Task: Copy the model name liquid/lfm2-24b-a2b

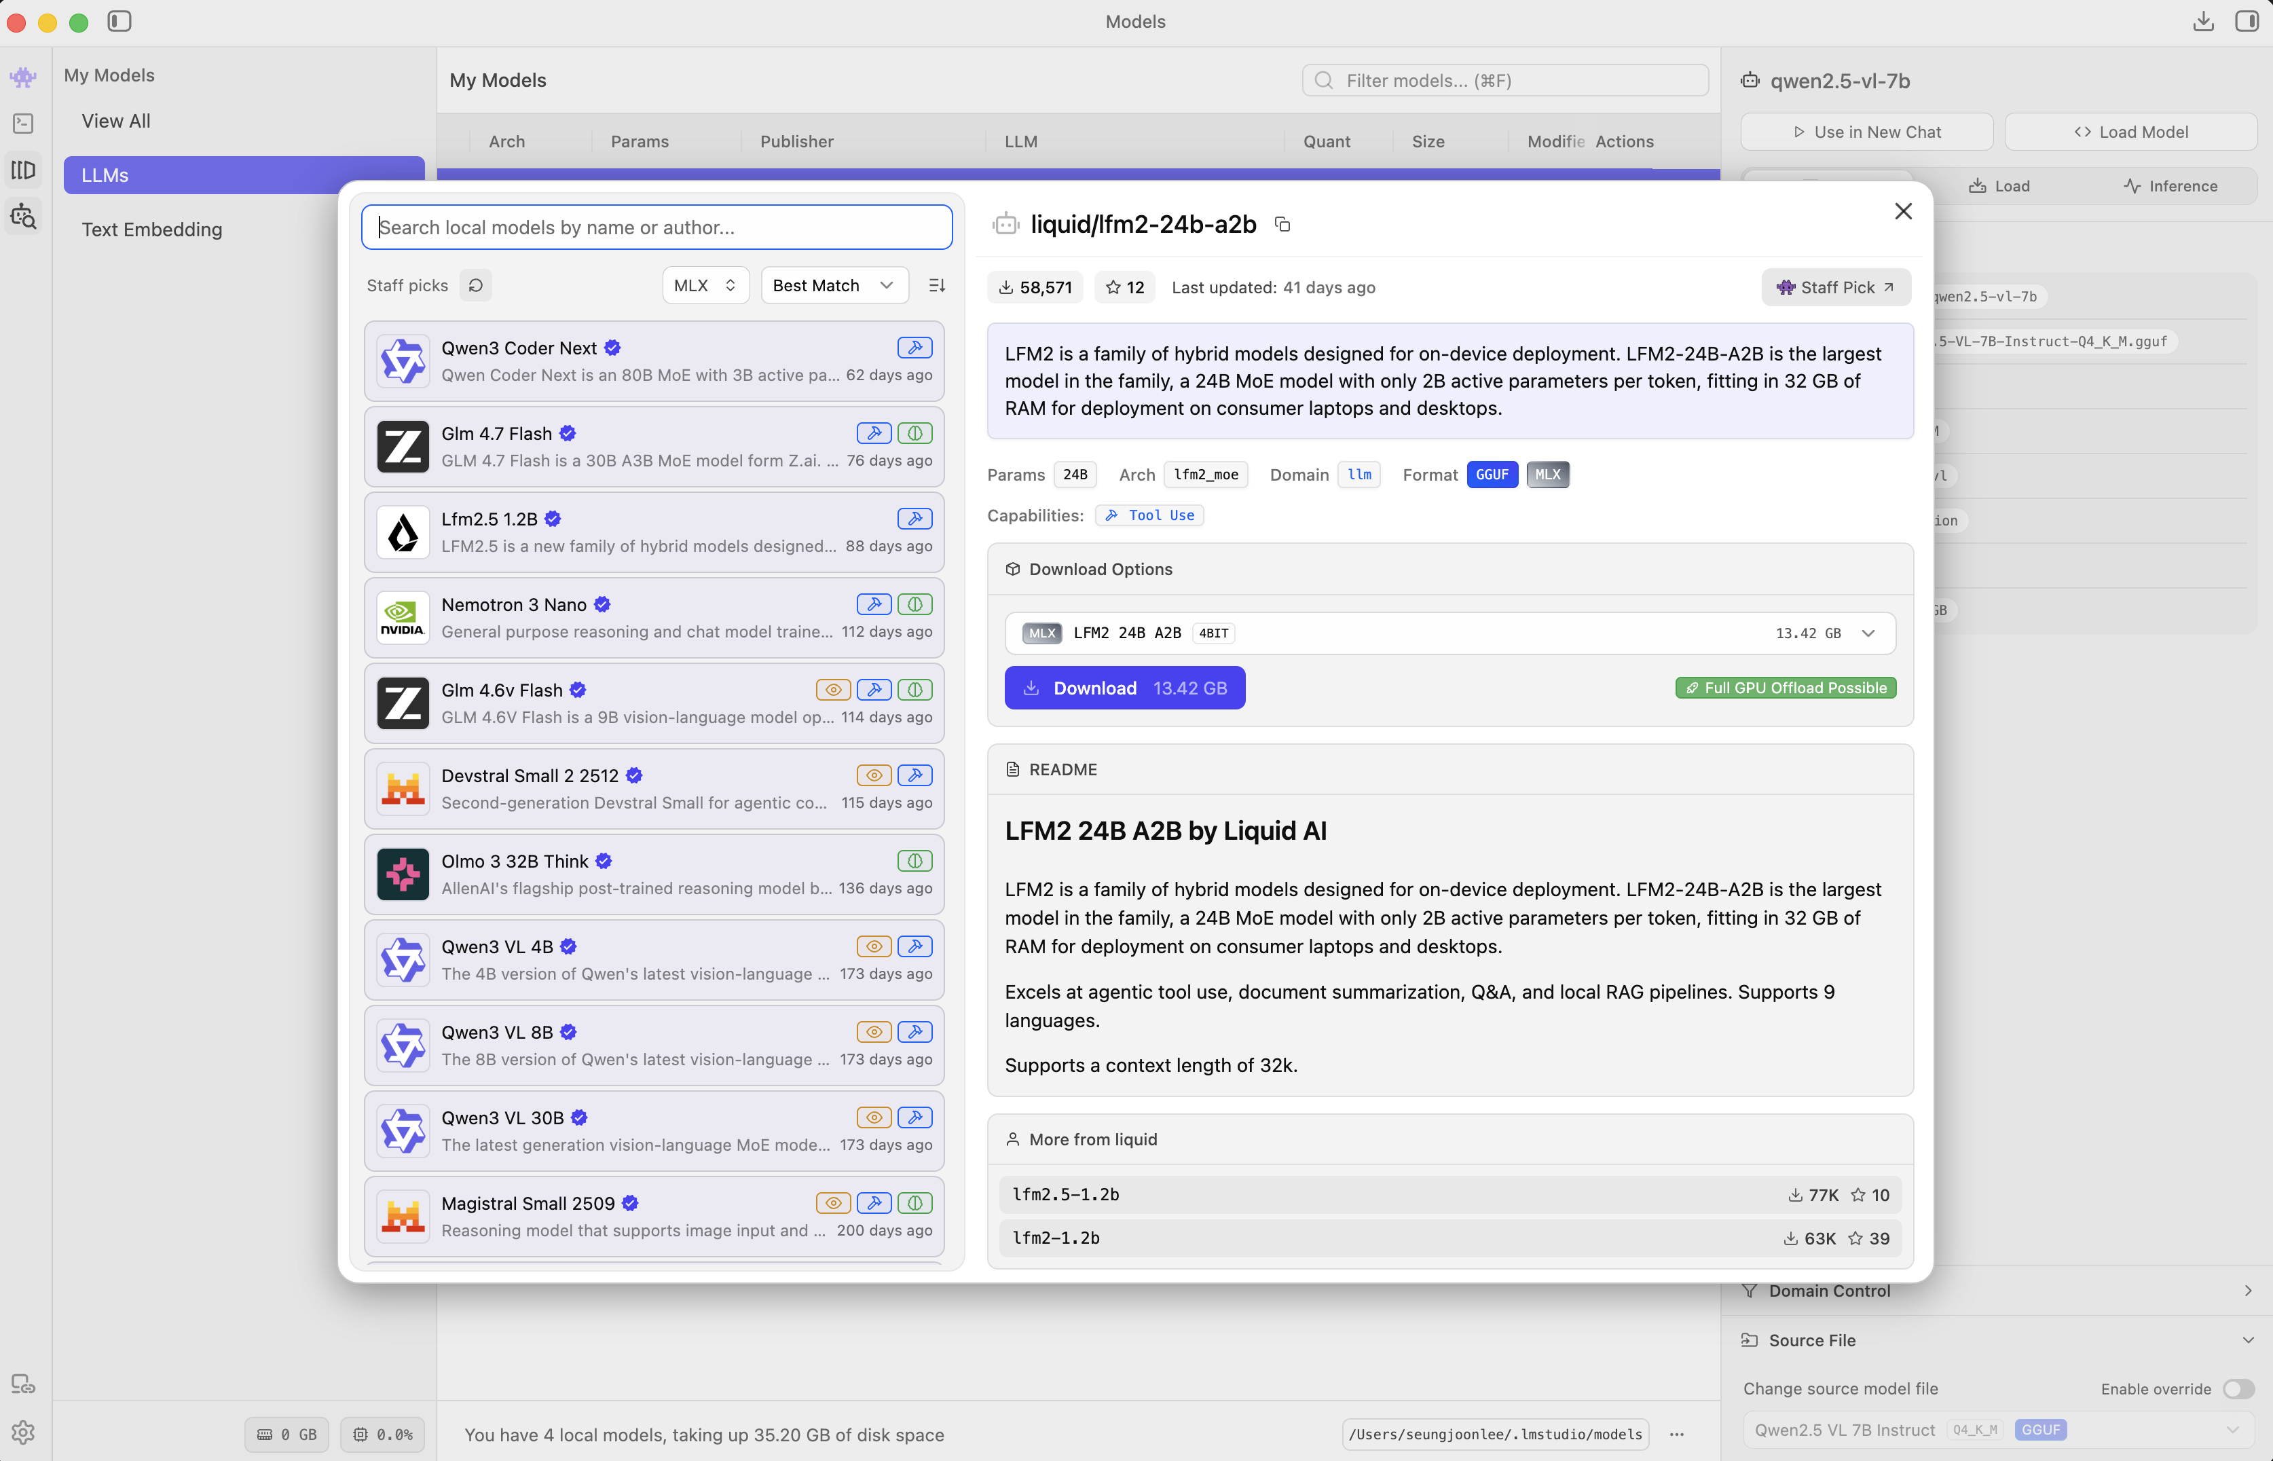Action: [x=1282, y=224]
